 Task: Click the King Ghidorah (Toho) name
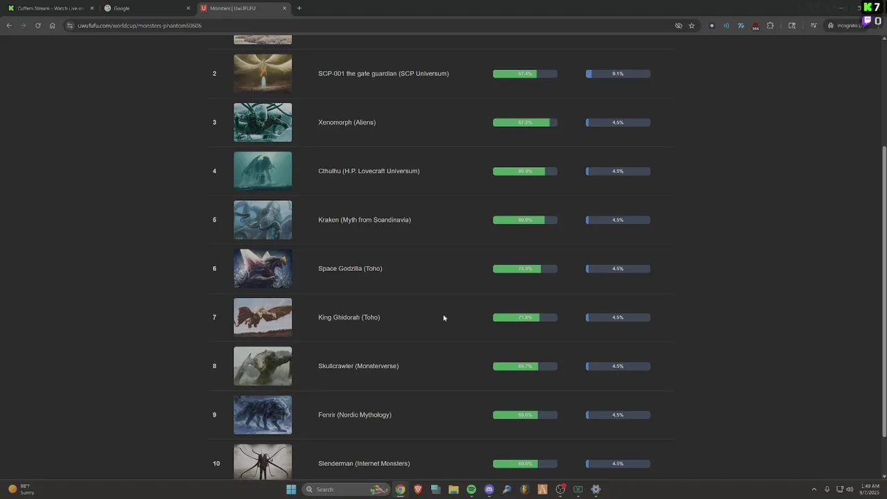pos(349,317)
